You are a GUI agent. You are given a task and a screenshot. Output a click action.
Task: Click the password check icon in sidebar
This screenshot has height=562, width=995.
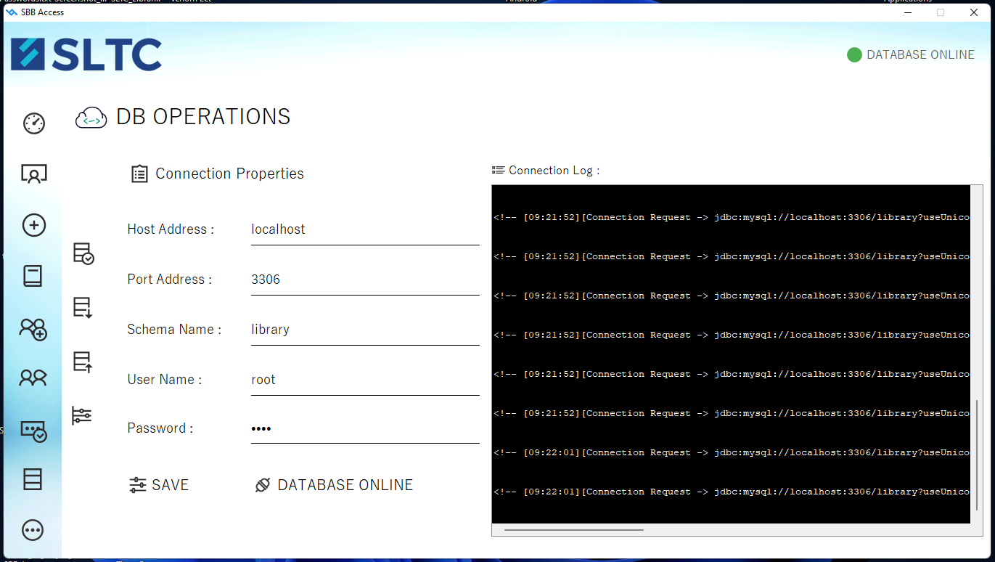click(33, 431)
